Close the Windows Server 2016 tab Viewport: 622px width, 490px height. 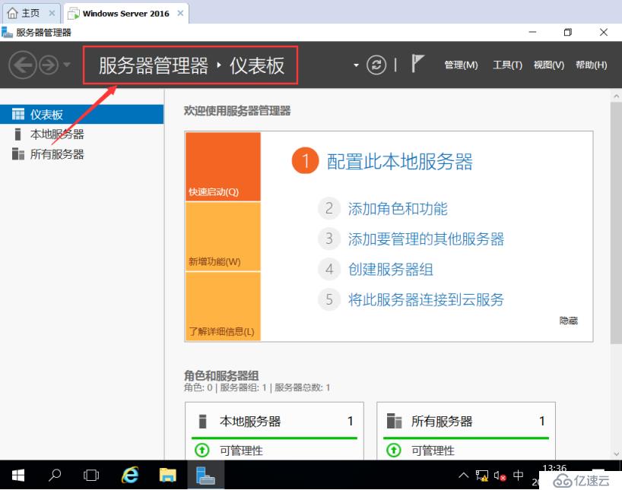[x=180, y=14]
